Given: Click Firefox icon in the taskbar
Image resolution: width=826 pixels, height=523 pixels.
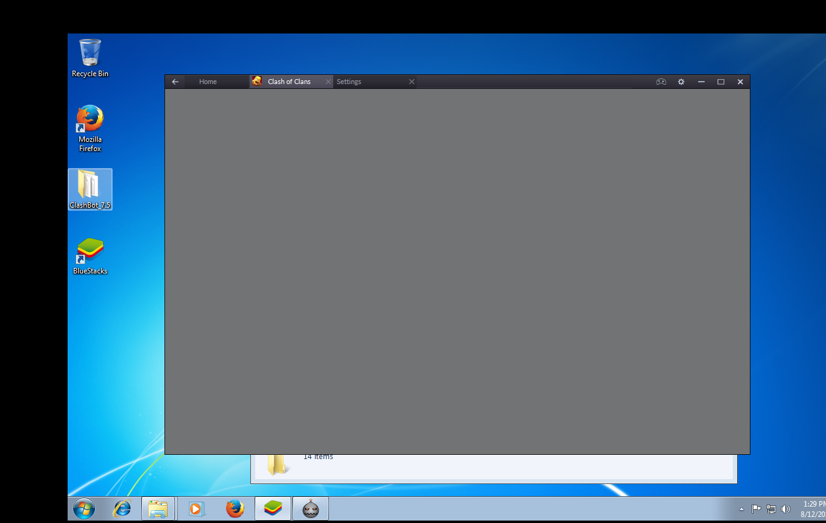Looking at the screenshot, I should [235, 508].
